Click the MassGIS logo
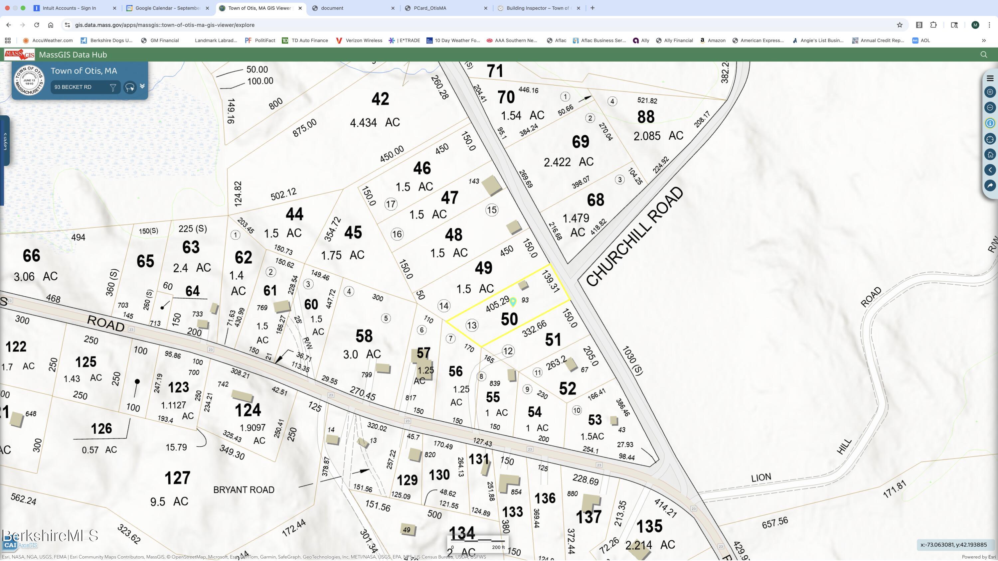 click(19, 55)
